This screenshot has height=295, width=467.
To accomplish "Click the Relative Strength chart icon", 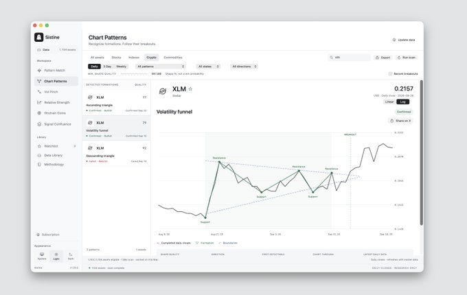I will click(x=39, y=103).
